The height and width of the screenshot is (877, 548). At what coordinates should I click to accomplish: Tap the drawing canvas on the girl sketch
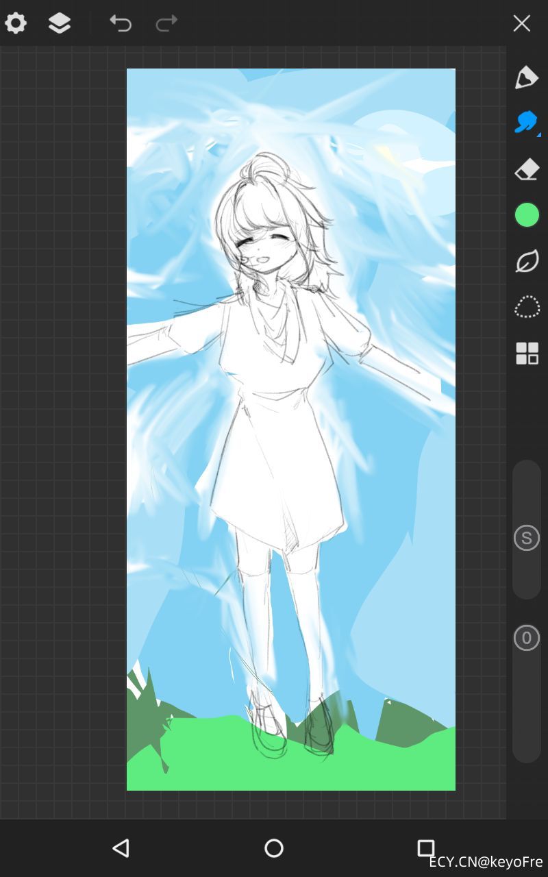point(291,430)
